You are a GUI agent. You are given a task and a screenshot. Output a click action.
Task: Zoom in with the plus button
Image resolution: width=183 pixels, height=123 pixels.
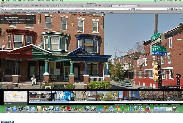[x=178, y=80]
